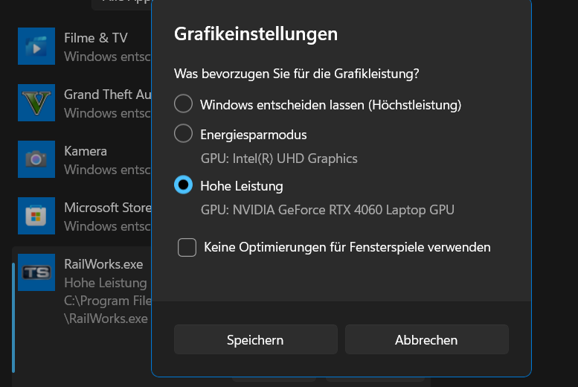578x387 pixels.
Task: Select the Kamera list entry name
Action: pos(86,151)
